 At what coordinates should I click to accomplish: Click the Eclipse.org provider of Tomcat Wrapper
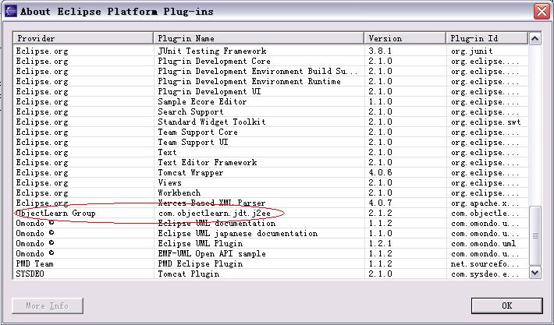coord(41,172)
